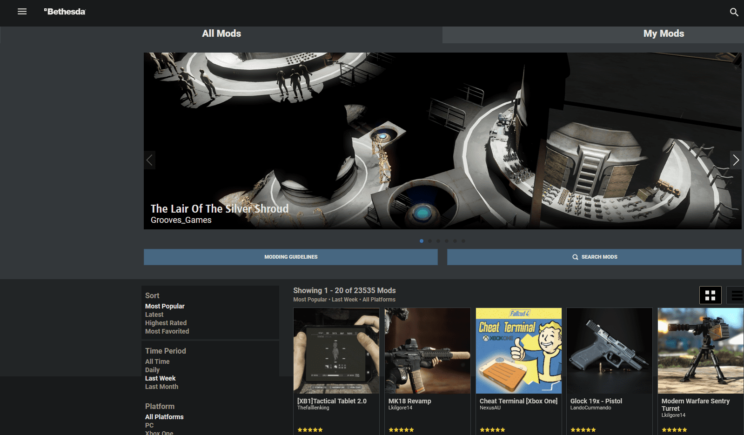This screenshot has height=435, width=744.
Task: Click author name Thefalllenking
Action: point(313,408)
